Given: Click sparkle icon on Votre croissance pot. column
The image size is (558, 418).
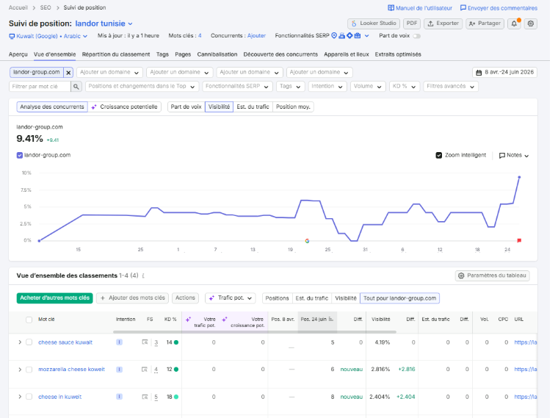Looking at the screenshot, I should tap(224, 320).
